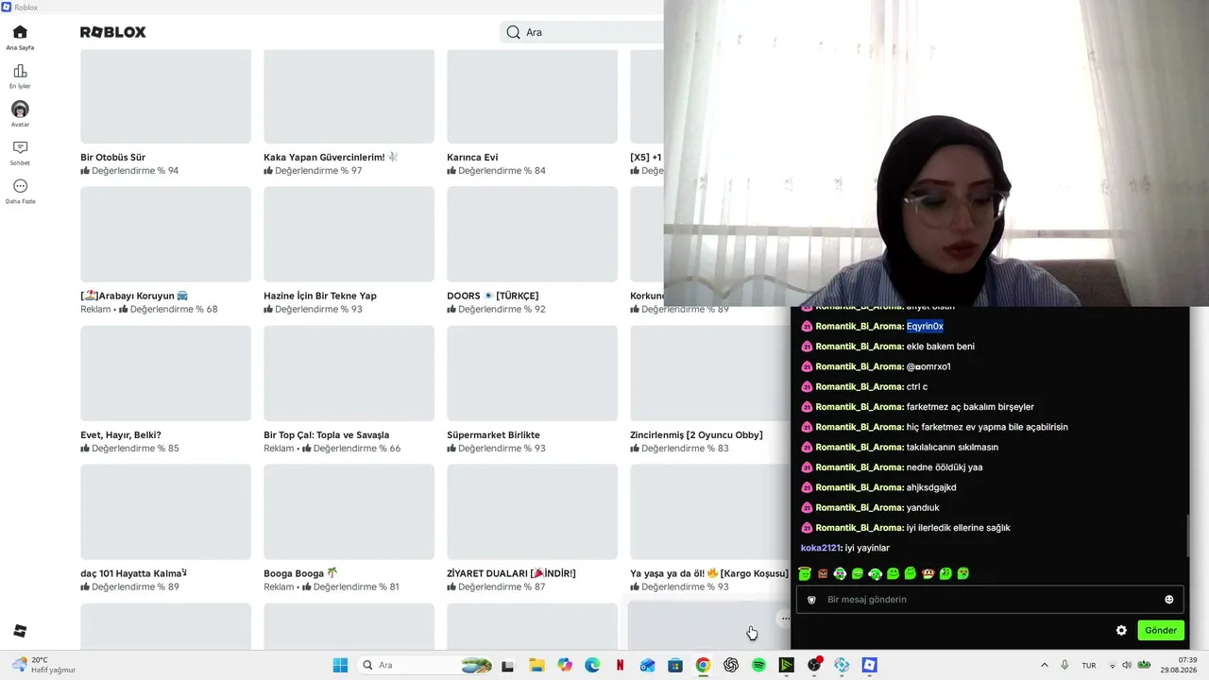Open Süpermarket Birlikte game thumbnail
The image size is (1209, 680).
[x=532, y=373]
